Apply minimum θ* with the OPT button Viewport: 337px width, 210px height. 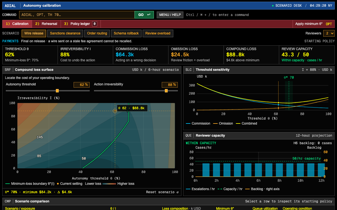point(313,24)
